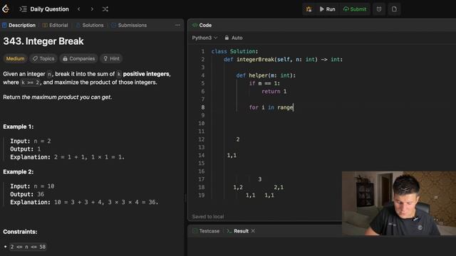Click the '2,1' text on line 18
Screen dimensions: 456x256
coord(279,187)
